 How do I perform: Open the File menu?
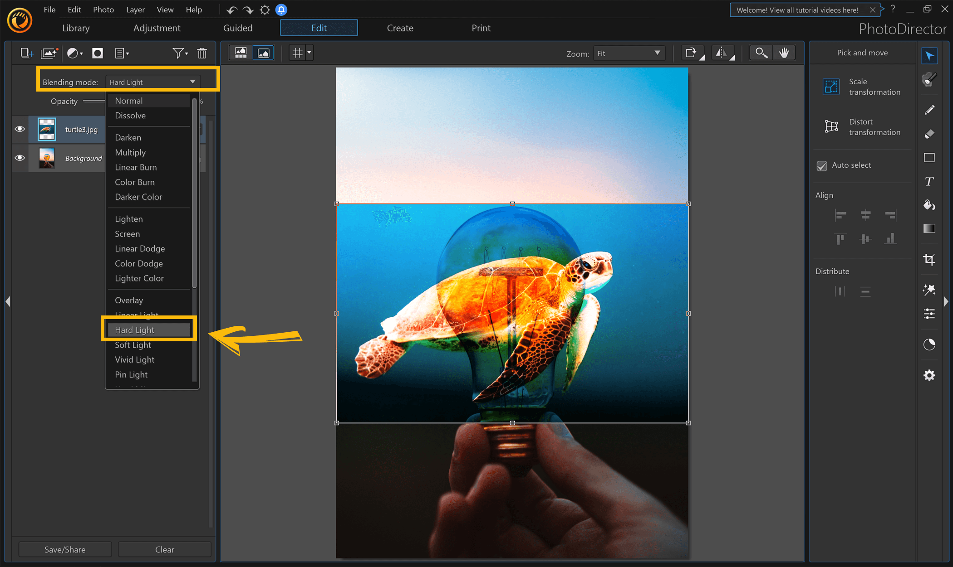[49, 10]
